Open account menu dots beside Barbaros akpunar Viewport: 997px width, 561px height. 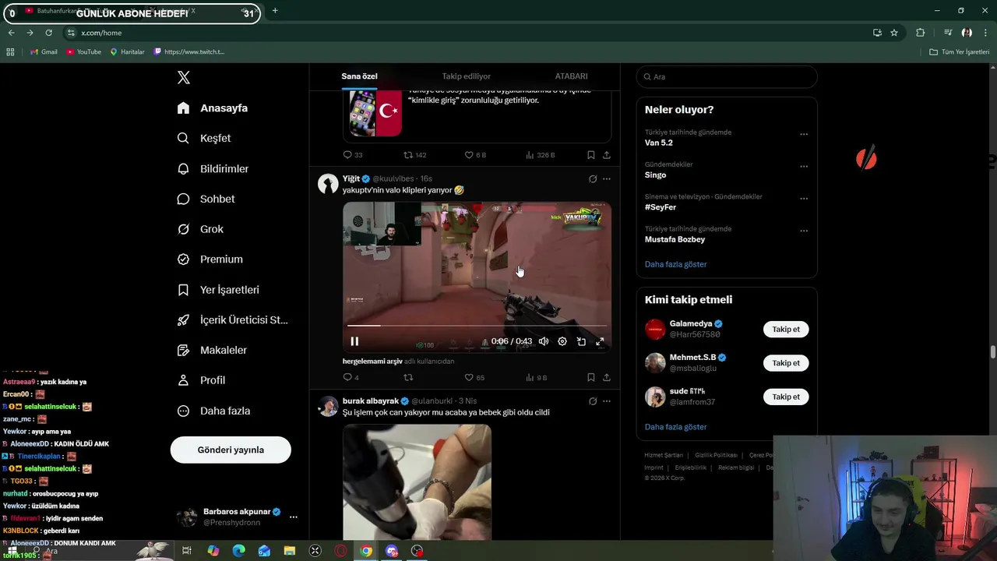click(x=293, y=517)
